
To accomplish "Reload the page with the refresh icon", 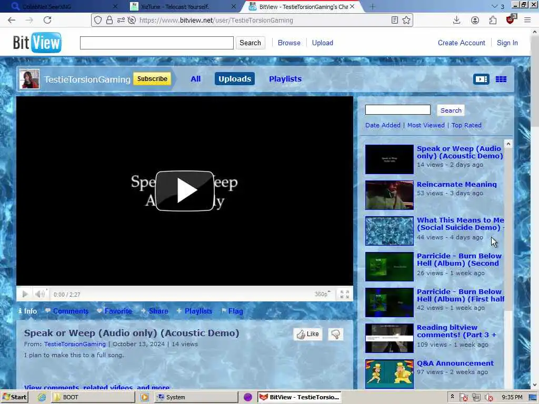I will tap(47, 21).
